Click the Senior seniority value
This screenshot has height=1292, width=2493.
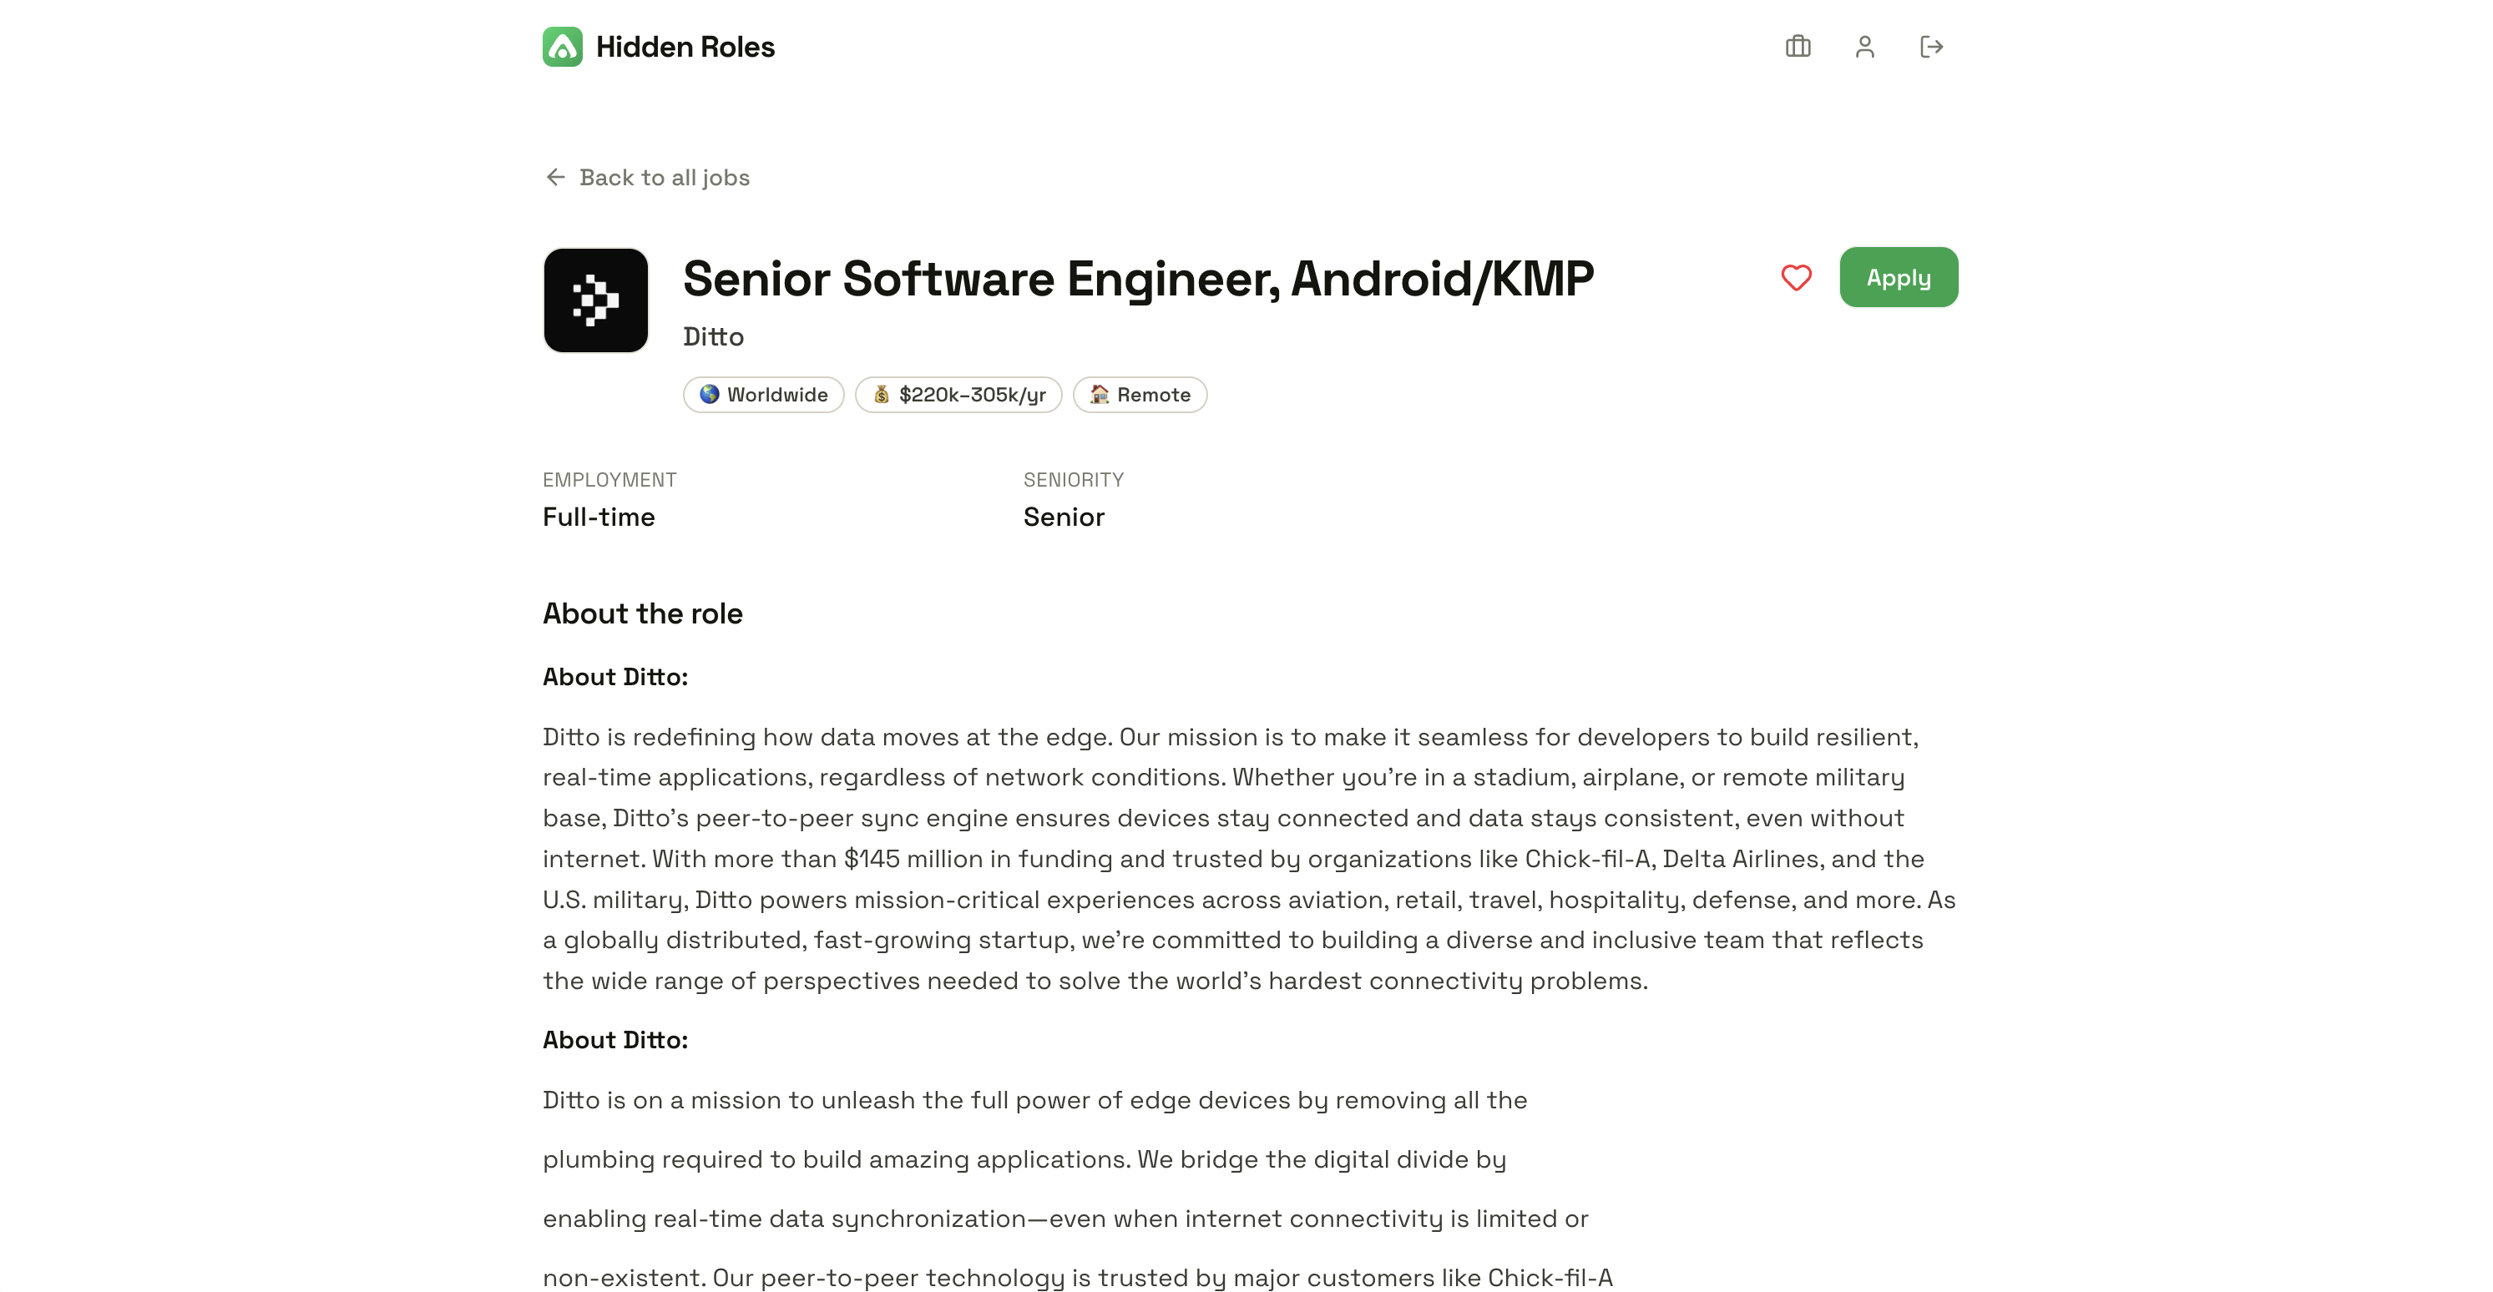pos(1064,517)
